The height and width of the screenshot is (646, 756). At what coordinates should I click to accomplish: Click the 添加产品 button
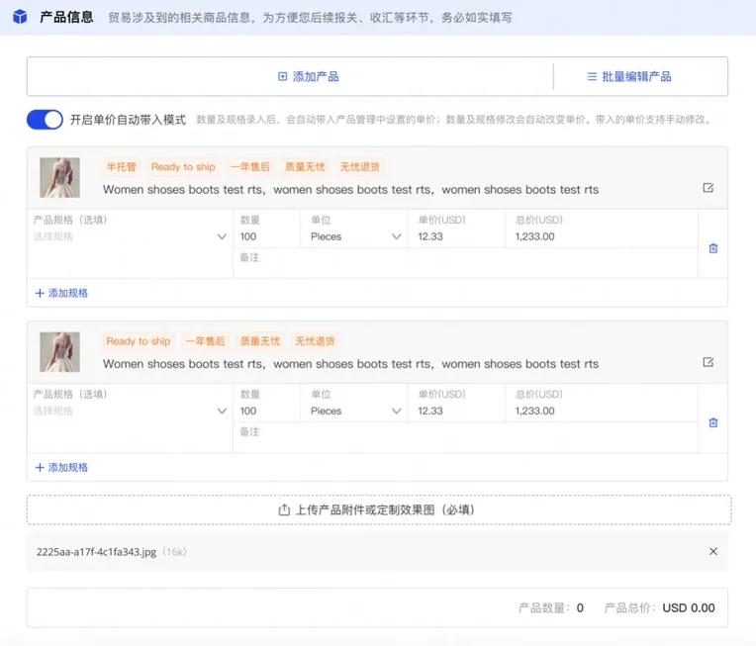click(309, 76)
